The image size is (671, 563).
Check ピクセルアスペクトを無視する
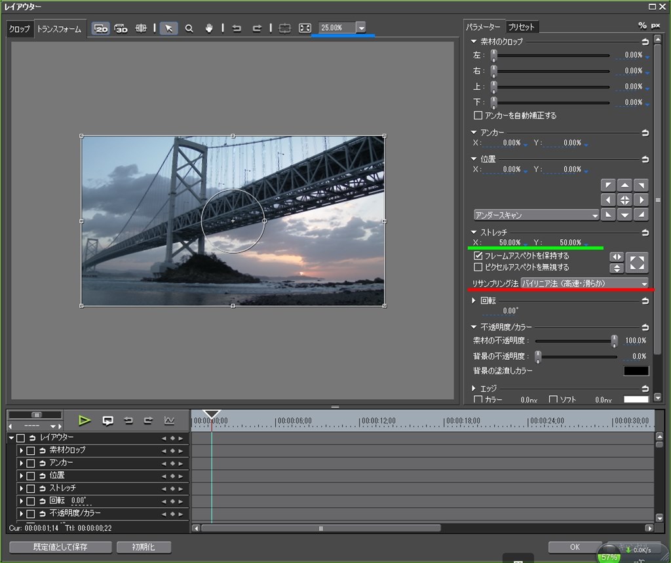[478, 267]
